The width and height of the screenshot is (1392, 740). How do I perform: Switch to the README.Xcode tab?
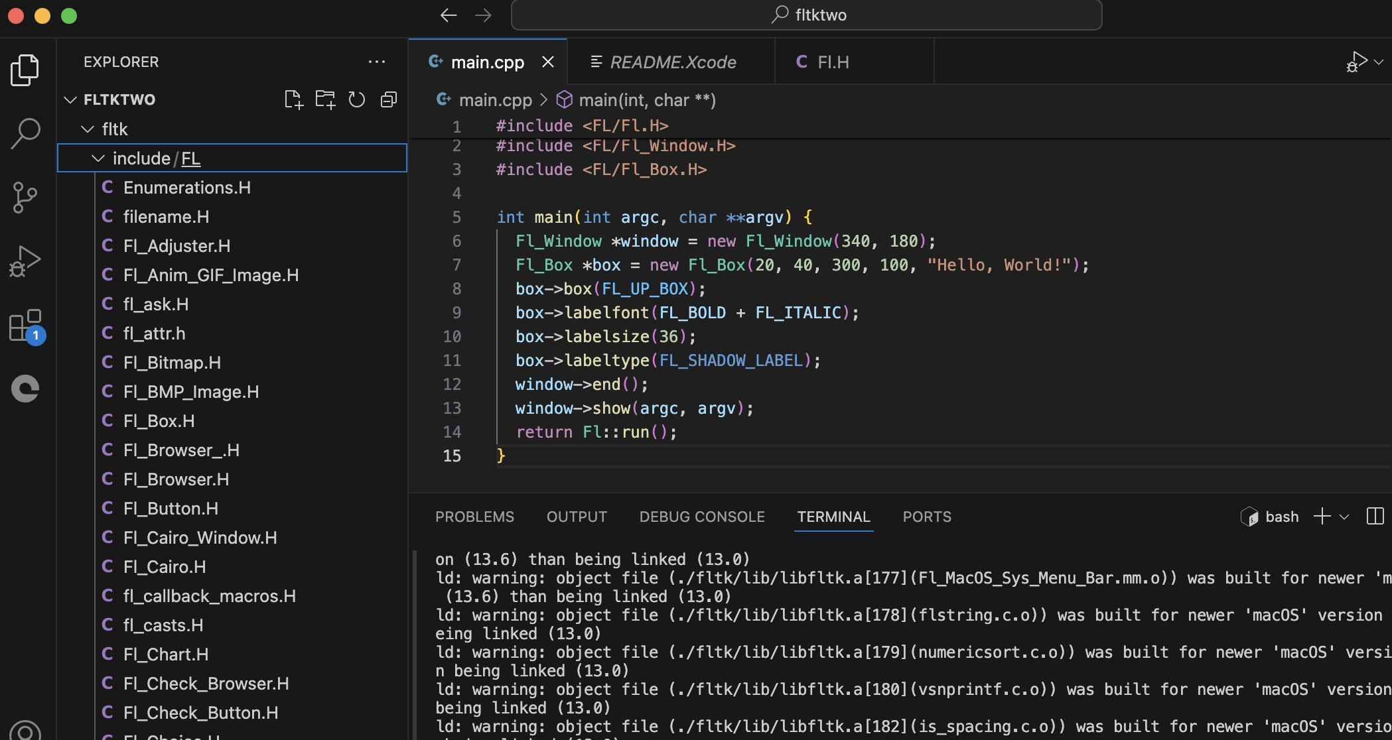[x=671, y=62]
